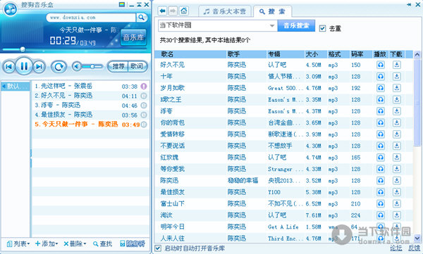This screenshot has height=254, width=423.
Task: Play K歌之王 via headphone icon
Action: [381, 100]
